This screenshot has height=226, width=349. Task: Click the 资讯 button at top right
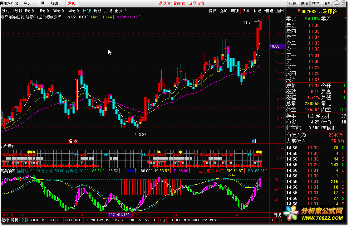tap(304, 3)
